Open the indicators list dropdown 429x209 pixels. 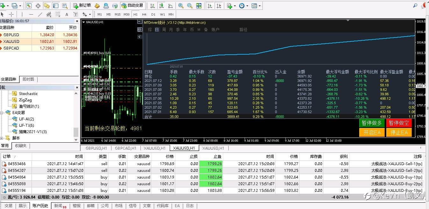(231, 6)
